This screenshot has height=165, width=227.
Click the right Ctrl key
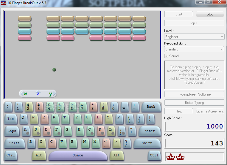pos(154,156)
